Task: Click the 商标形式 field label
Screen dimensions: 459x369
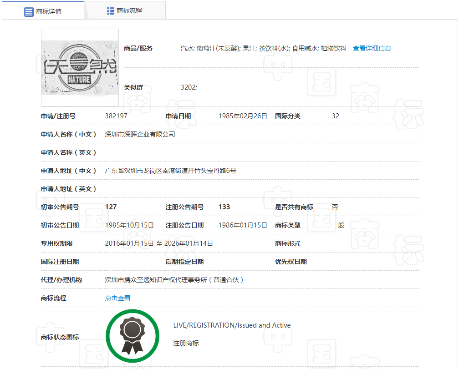Action: 287,243
